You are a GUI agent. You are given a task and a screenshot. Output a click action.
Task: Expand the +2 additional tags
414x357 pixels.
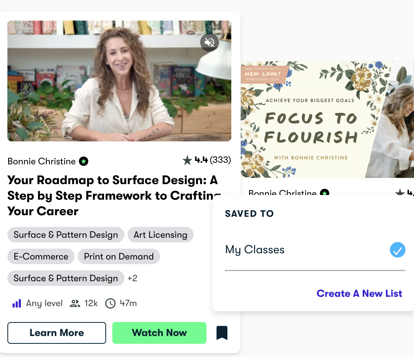click(132, 279)
